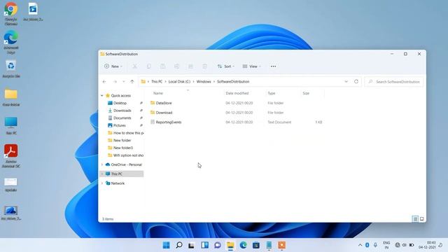Open Chat icon on taskbar

218,245
